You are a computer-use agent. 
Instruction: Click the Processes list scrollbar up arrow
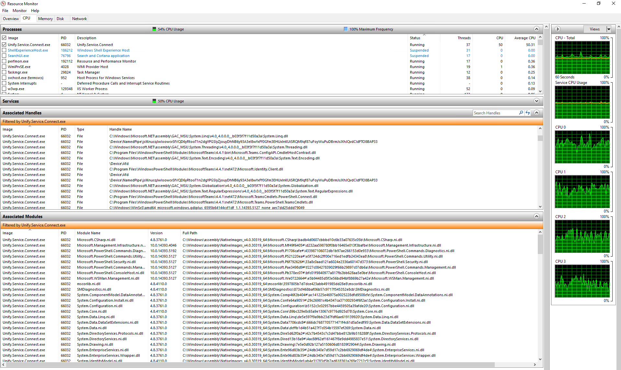(540, 37)
